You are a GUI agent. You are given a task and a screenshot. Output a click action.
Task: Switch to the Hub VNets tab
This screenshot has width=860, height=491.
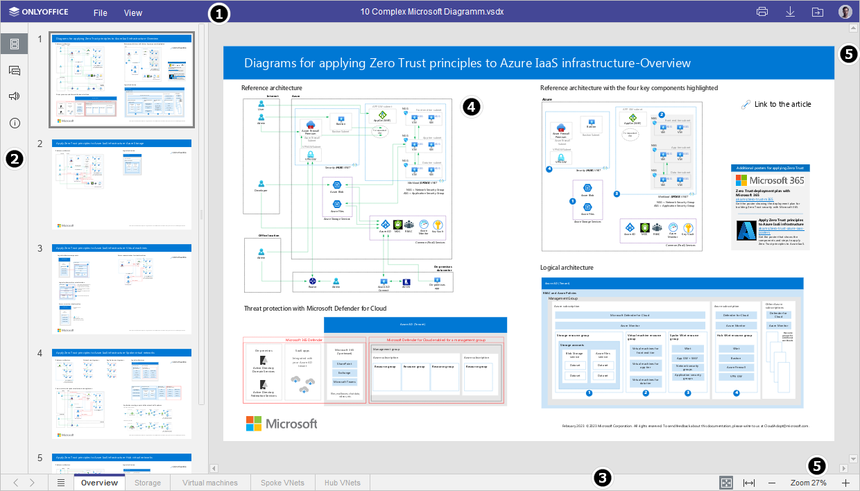coord(342,482)
